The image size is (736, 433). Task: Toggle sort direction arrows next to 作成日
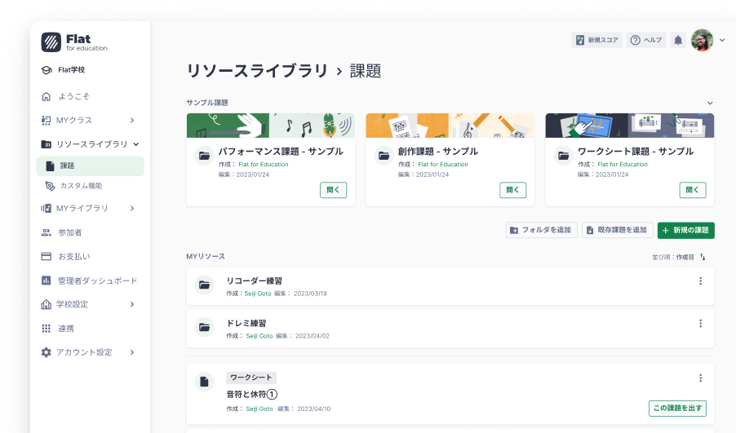point(703,257)
